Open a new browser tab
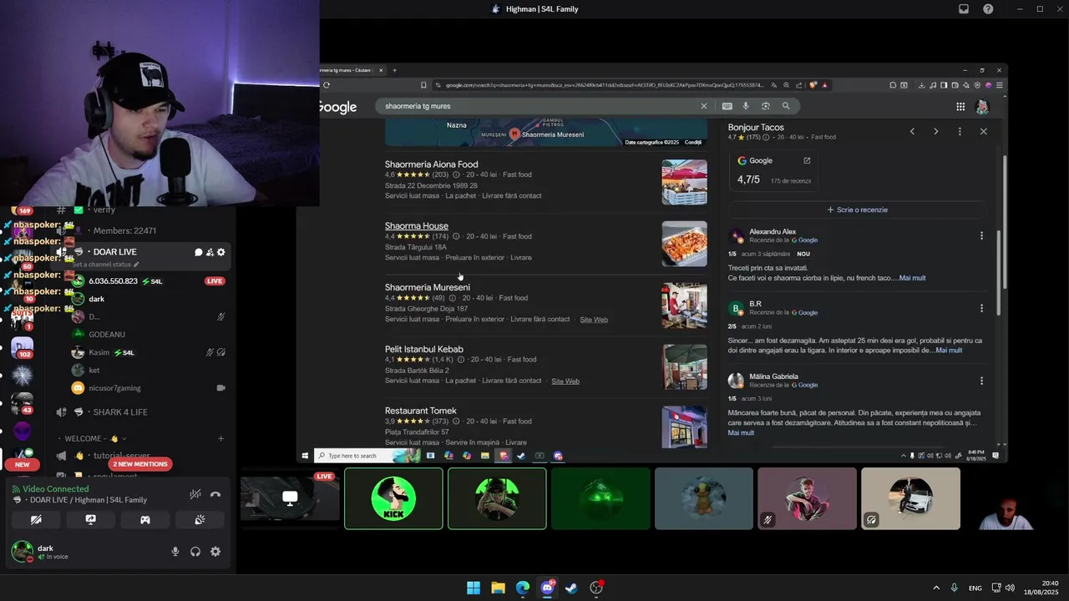Screen dimensions: 1069x601 click(395, 70)
